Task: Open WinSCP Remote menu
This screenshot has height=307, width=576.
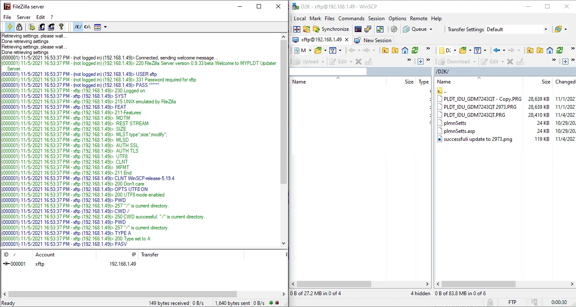Action: click(x=419, y=19)
